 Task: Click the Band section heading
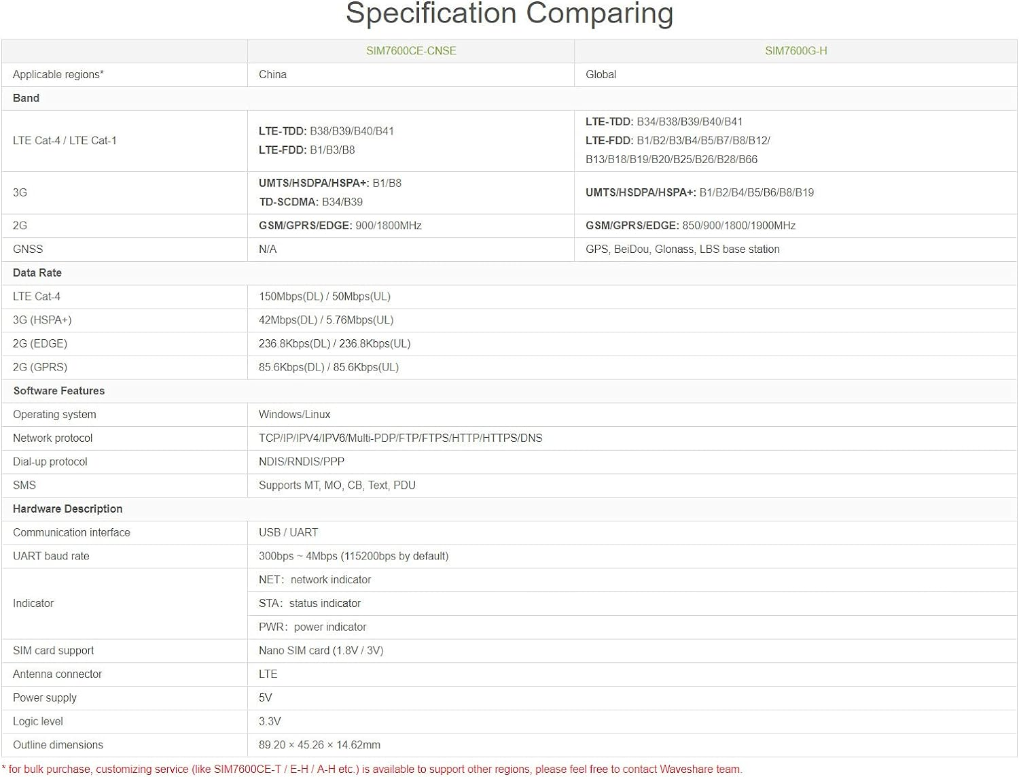click(x=26, y=98)
